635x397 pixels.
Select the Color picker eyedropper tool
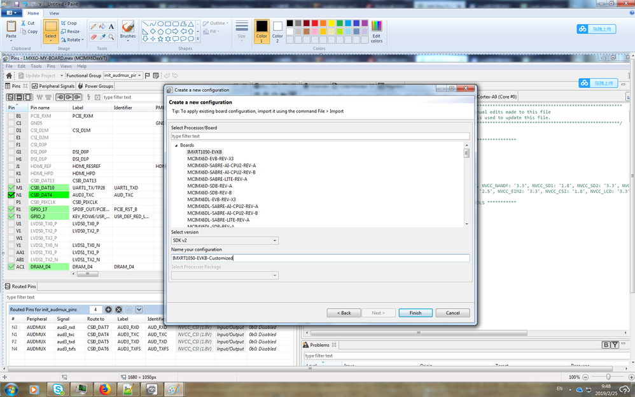tap(102, 37)
